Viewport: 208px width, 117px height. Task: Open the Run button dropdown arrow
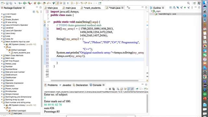pos(27,3)
